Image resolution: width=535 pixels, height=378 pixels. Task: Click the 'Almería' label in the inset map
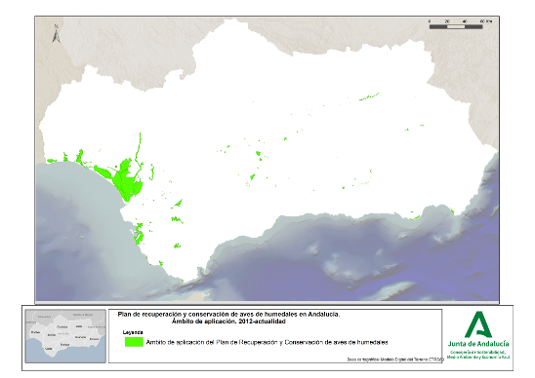coord(94,339)
